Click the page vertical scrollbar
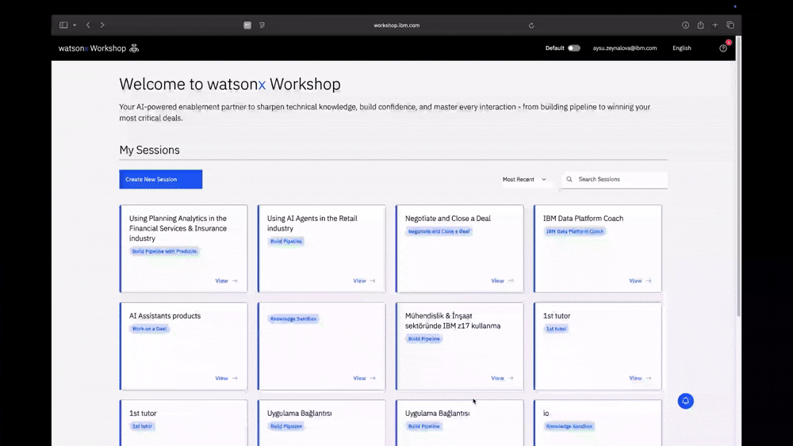 [x=738, y=177]
